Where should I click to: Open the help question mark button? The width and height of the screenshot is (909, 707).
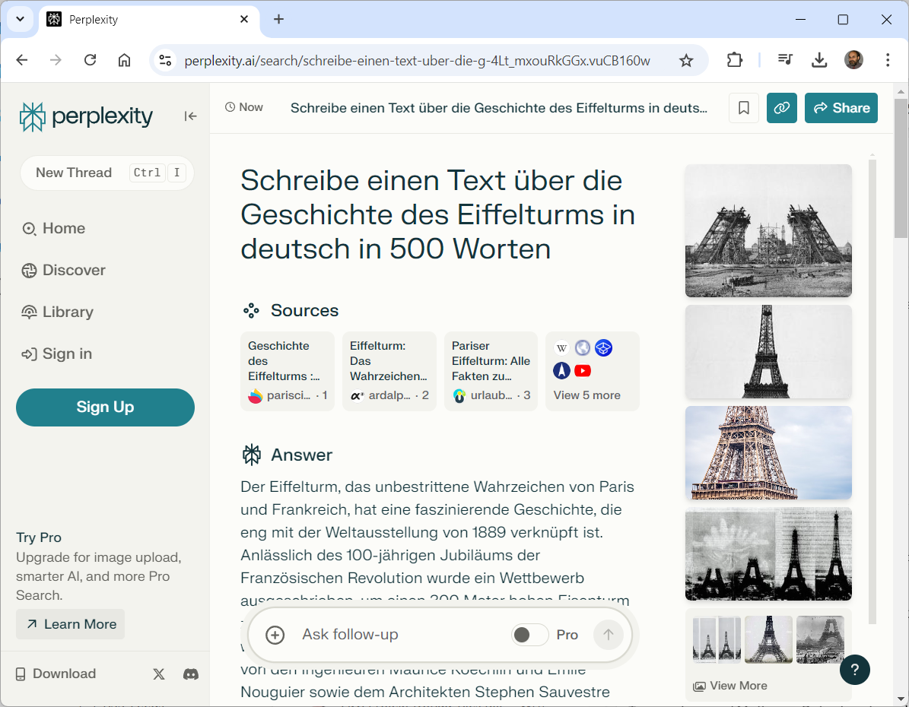[x=854, y=670]
